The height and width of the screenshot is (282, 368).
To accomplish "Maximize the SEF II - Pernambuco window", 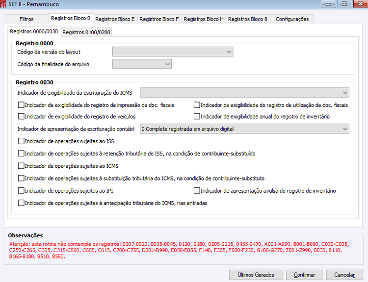I will pyautogui.click(x=344, y=4).
